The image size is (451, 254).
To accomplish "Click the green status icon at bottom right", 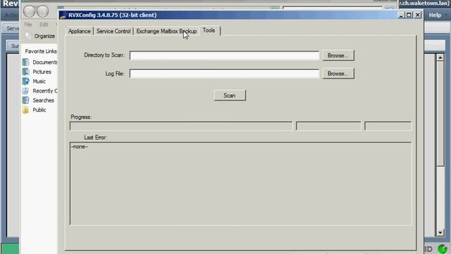I will (443, 249).
